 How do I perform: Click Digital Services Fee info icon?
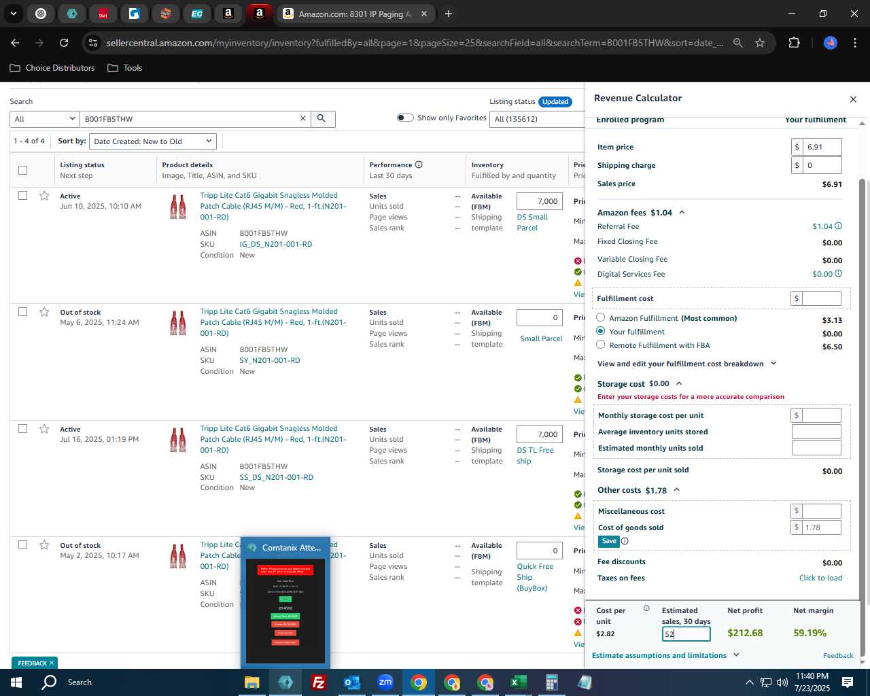coord(838,274)
